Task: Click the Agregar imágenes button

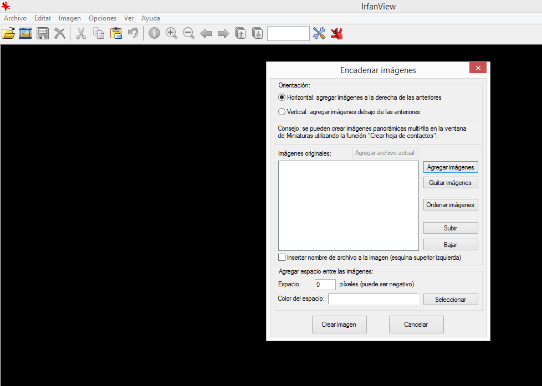Action: (451, 167)
